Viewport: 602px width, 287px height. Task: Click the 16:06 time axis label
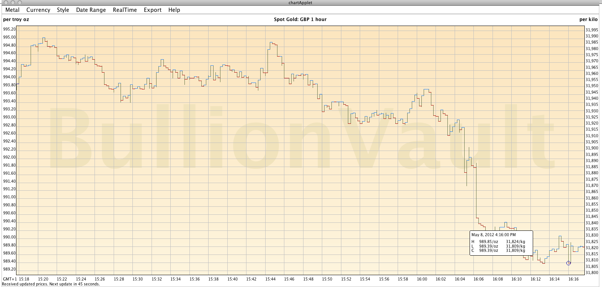click(479, 279)
